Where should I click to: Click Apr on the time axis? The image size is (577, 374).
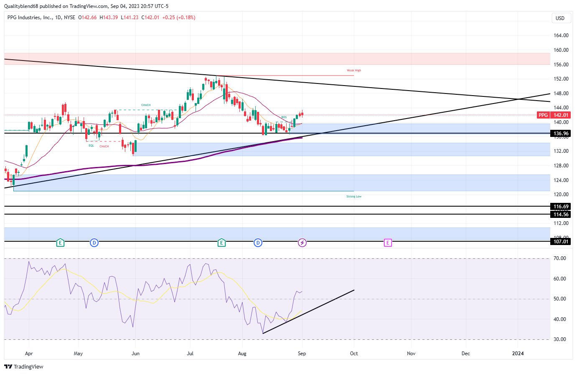tap(29, 354)
